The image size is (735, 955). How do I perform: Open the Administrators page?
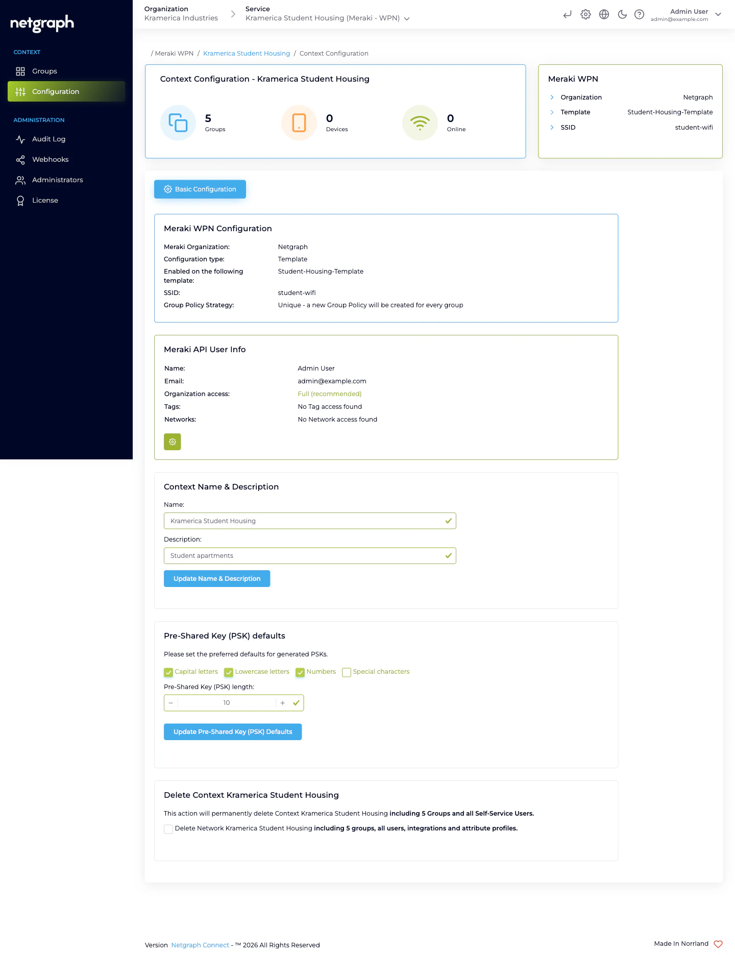pyautogui.click(x=66, y=180)
